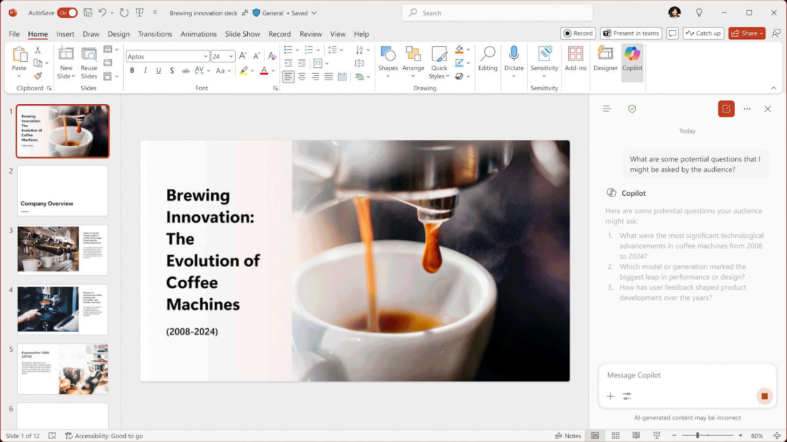Viewport: 787px width, 442px height.
Task: Open the Add-ins gallery
Action: [x=575, y=59]
